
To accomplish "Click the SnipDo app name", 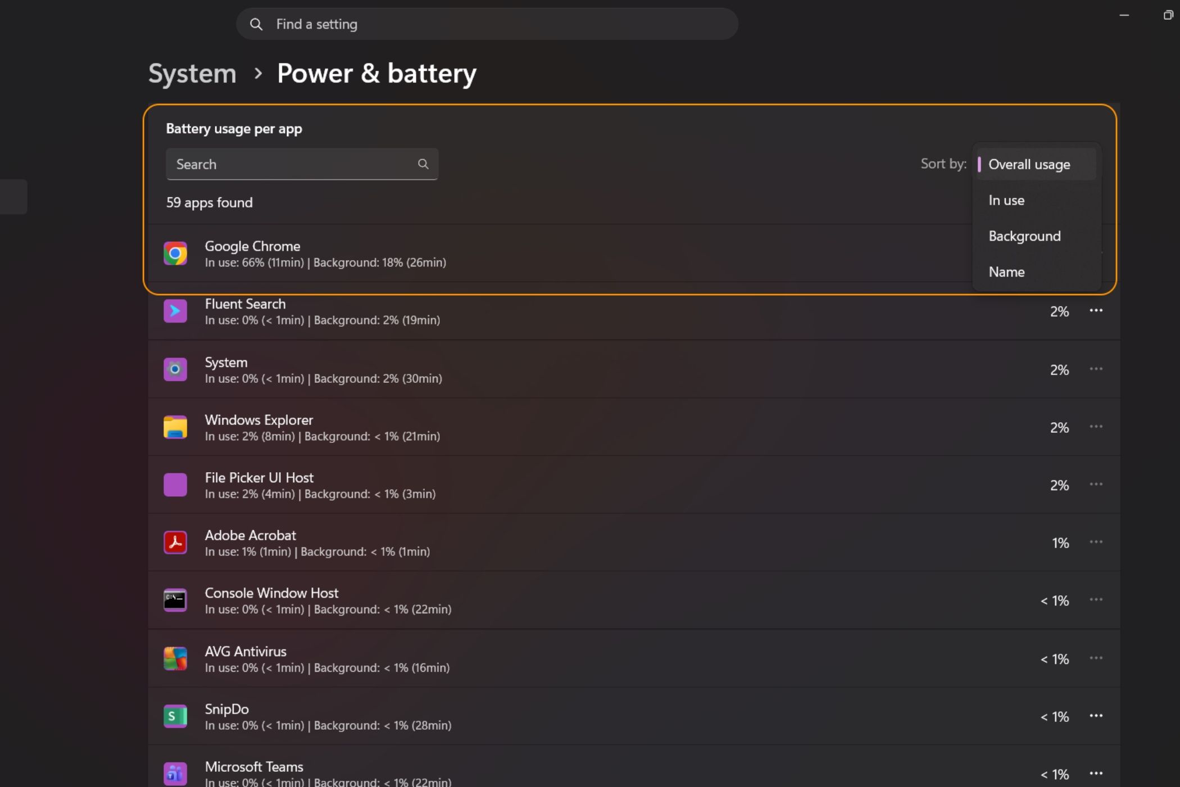I will 226,709.
